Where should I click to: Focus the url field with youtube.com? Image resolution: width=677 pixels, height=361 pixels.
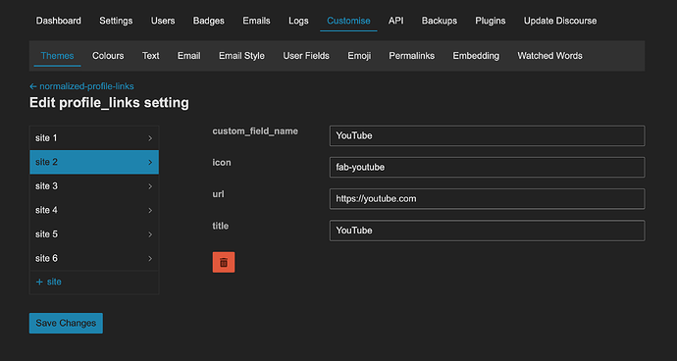[487, 198]
